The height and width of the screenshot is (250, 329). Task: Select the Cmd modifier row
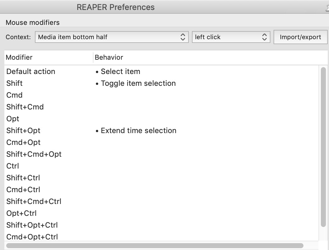pyautogui.click(x=161, y=95)
